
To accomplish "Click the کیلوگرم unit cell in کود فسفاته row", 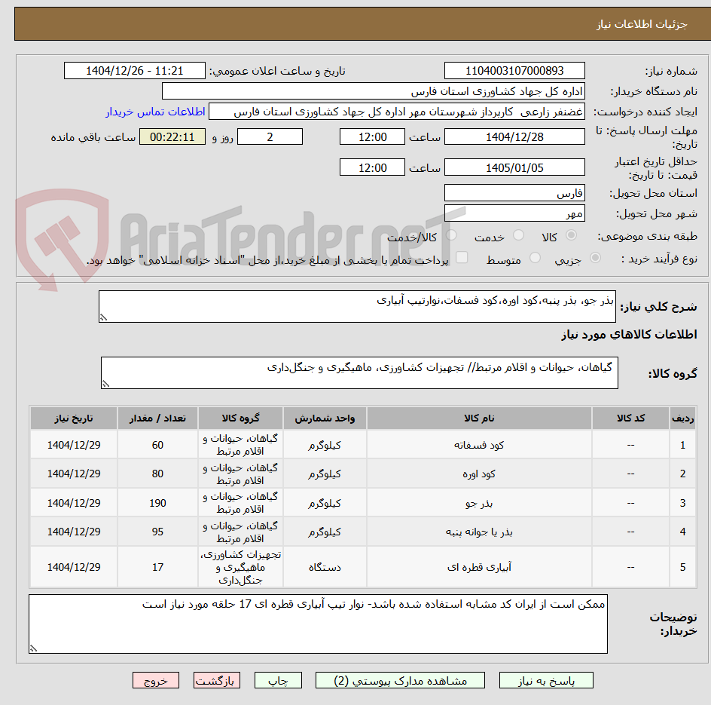I will tap(325, 445).
